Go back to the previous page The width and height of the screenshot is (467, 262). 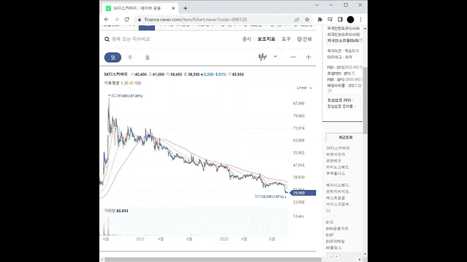(x=106, y=19)
